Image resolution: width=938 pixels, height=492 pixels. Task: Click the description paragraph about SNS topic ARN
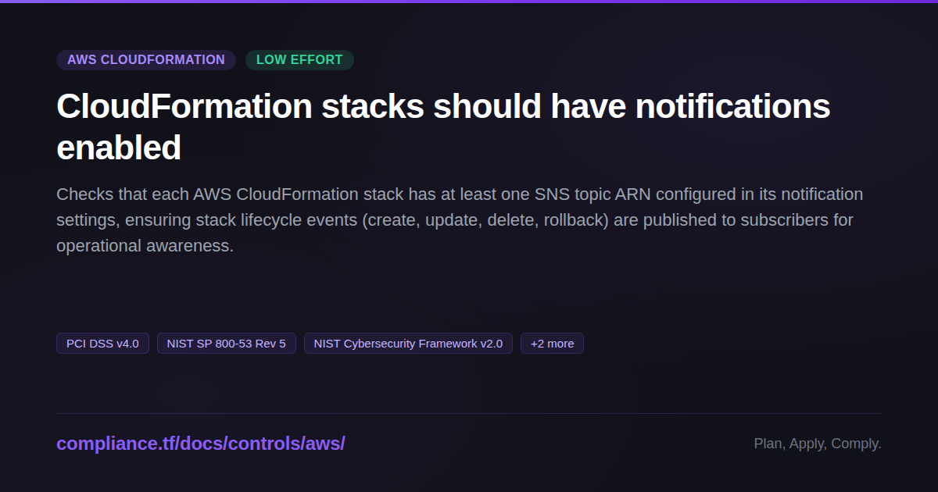pos(460,219)
